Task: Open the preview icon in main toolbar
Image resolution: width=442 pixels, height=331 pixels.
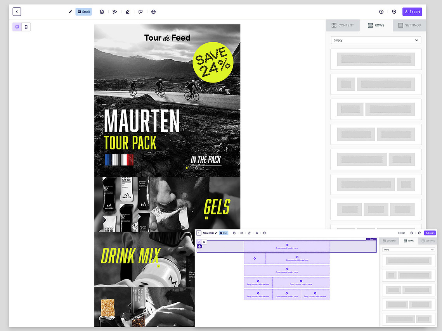Action: click(102, 12)
